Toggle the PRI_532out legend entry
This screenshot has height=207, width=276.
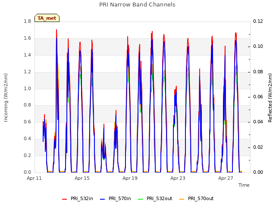(x=155, y=198)
